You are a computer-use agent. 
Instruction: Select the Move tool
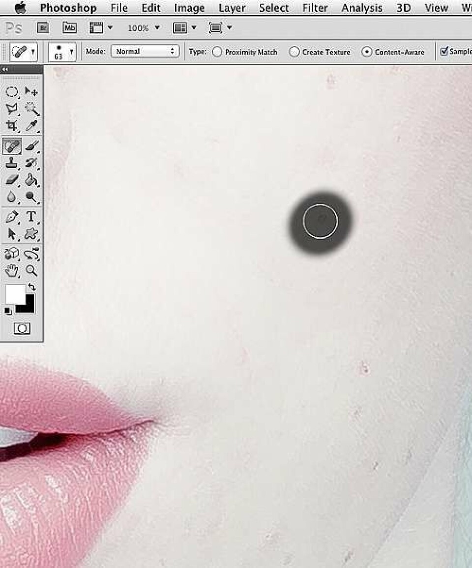pos(31,92)
